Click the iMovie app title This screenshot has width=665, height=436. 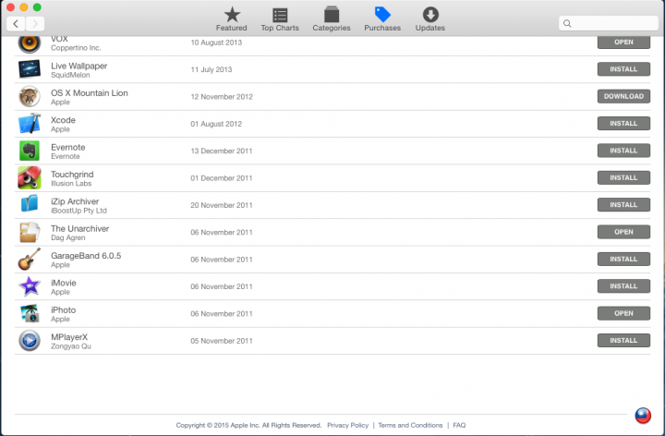(x=64, y=283)
